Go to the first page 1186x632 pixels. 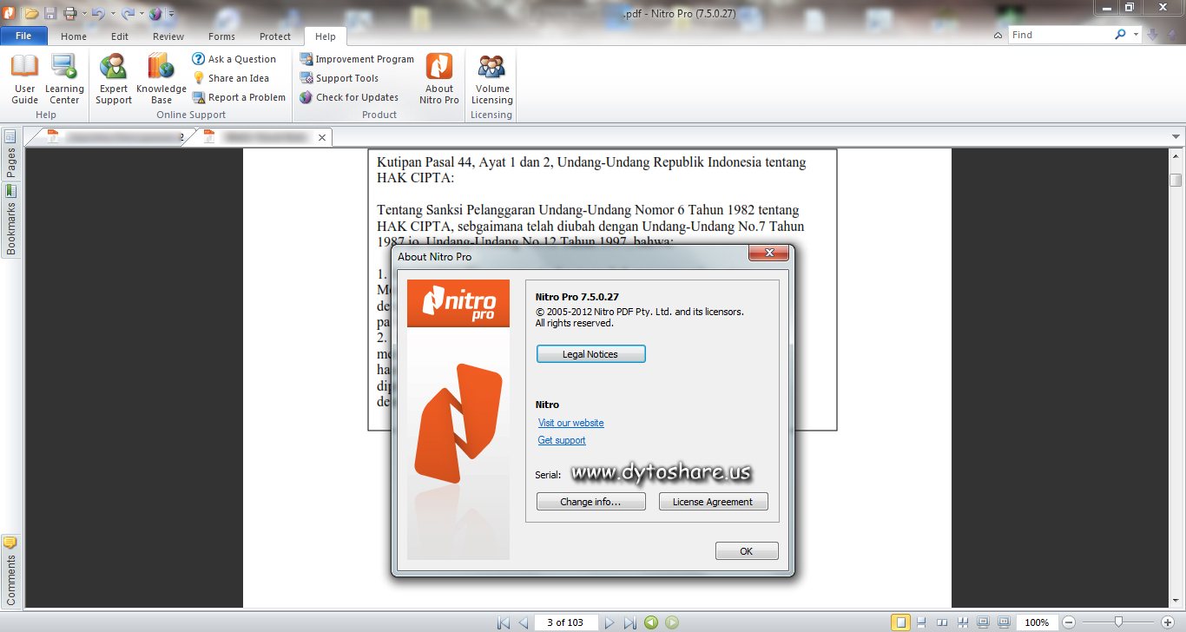click(504, 622)
